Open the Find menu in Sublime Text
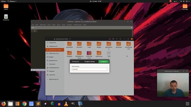Viewport: 191px width, 107px height. (x=49, y=25)
